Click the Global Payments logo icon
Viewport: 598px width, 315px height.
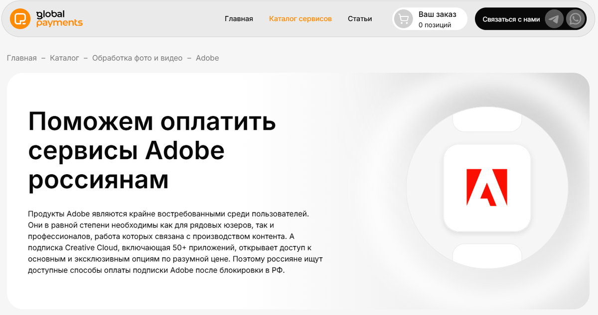click(20, 19)
